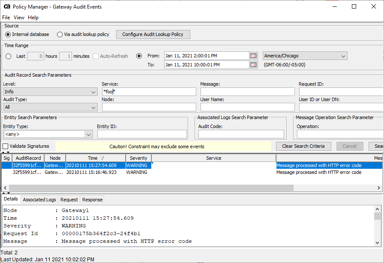Screen dimensions: 384x263
Task: Open the View menu
Action: [19, 18]
